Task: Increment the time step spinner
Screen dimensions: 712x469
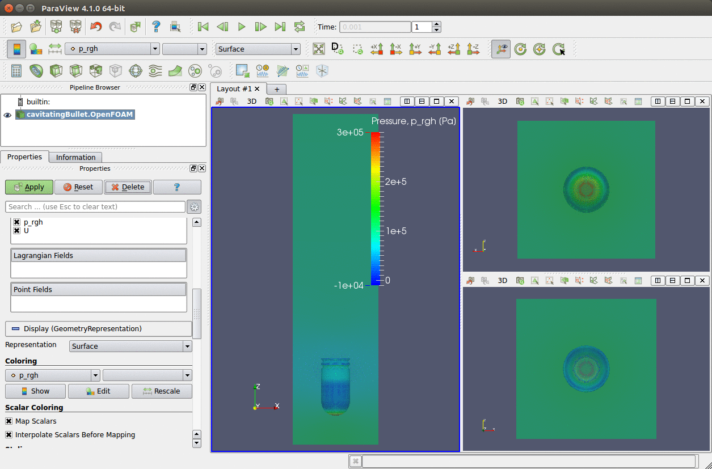Action: [x=436, y=24]
